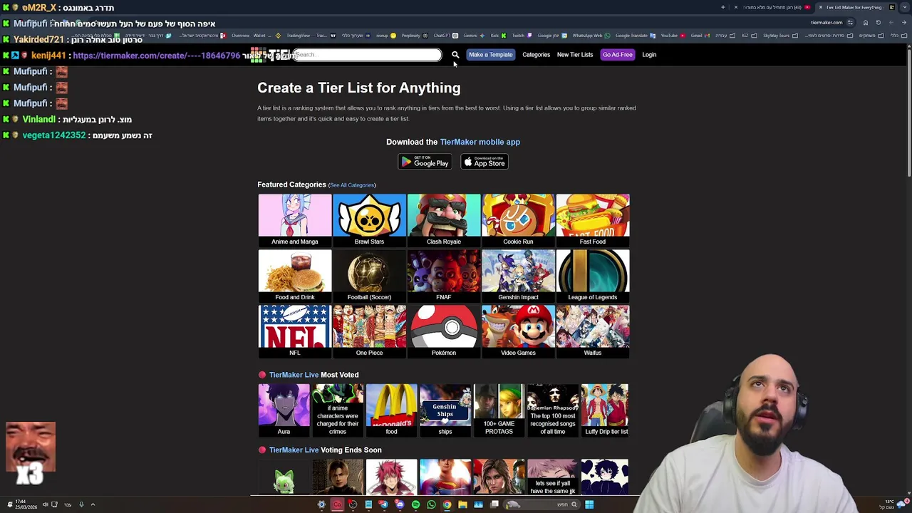This screenshot has width=912, height=513.
Task: Click the site settings icon in address bar
Action: pyautogui.click(x=850, y=22)
